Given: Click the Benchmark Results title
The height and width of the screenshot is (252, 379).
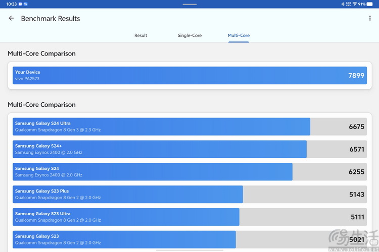Looking at the screenshot, I should [x=51, y=19].
